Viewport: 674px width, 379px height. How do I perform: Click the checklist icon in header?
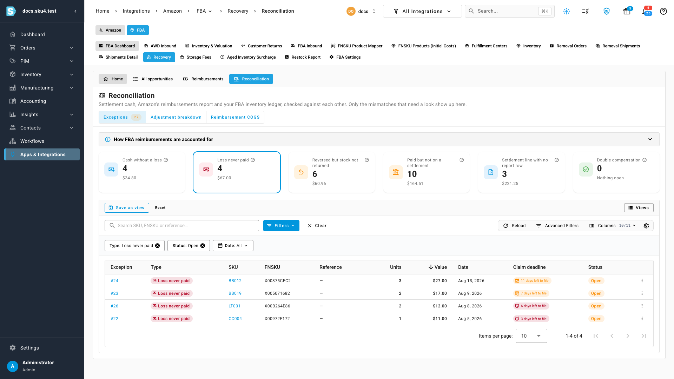tap(585, 11)
